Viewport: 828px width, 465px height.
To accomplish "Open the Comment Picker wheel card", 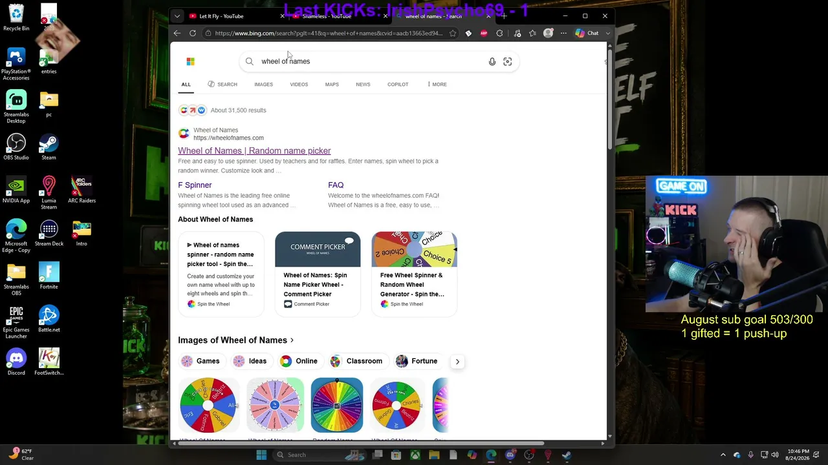I will coord(318,274).
